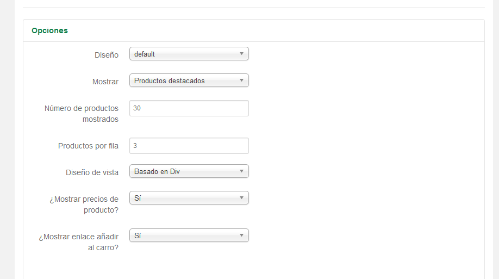Viewport: 499px width, 279px height.
Task: Click arrow icon of the add-to-cart Sí dropdown
Action: pyautogui.click(x=241, y=235)
